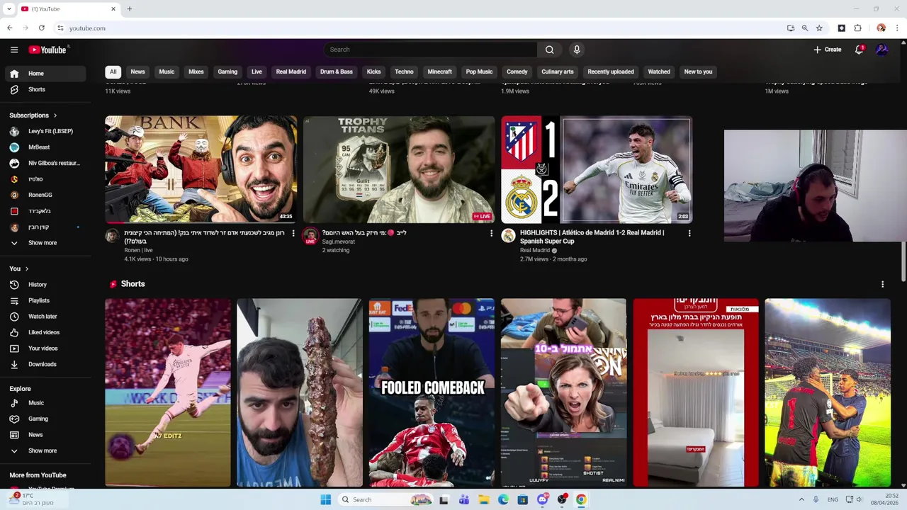Open Shorts in sidebar
The height and width of the screenshot is (510, 907).
pos(45,89)
